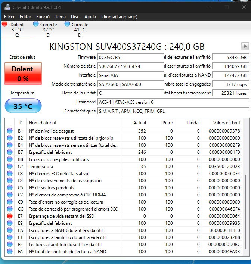Click the transfer mode field SATA/600
The width and height of the screenshot is (251, 264).
tap(131, 84)
